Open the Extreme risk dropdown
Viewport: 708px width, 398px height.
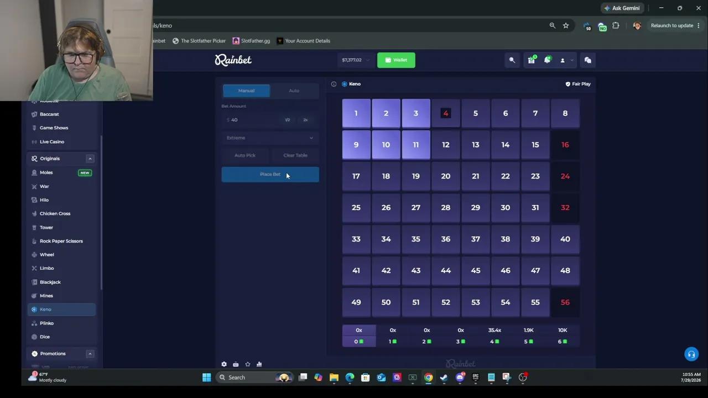pyautogui.click(x=270, y=138)
